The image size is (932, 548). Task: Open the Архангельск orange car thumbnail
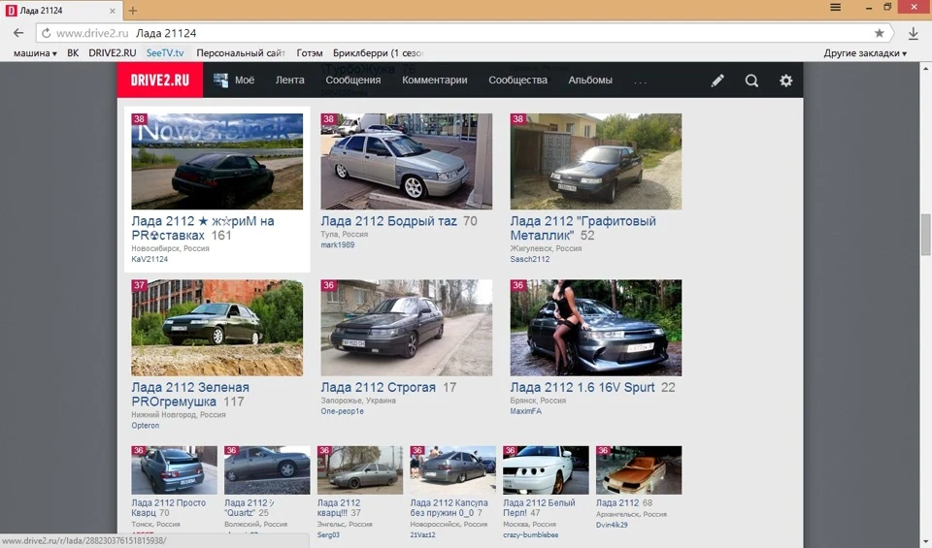click(639, 470)
